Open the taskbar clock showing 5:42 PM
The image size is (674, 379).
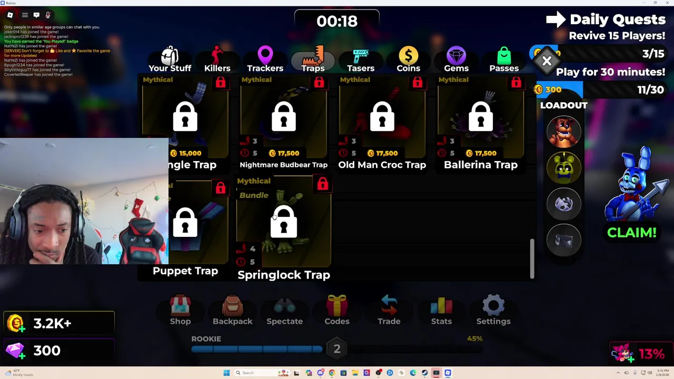click(x=662, y=373)
